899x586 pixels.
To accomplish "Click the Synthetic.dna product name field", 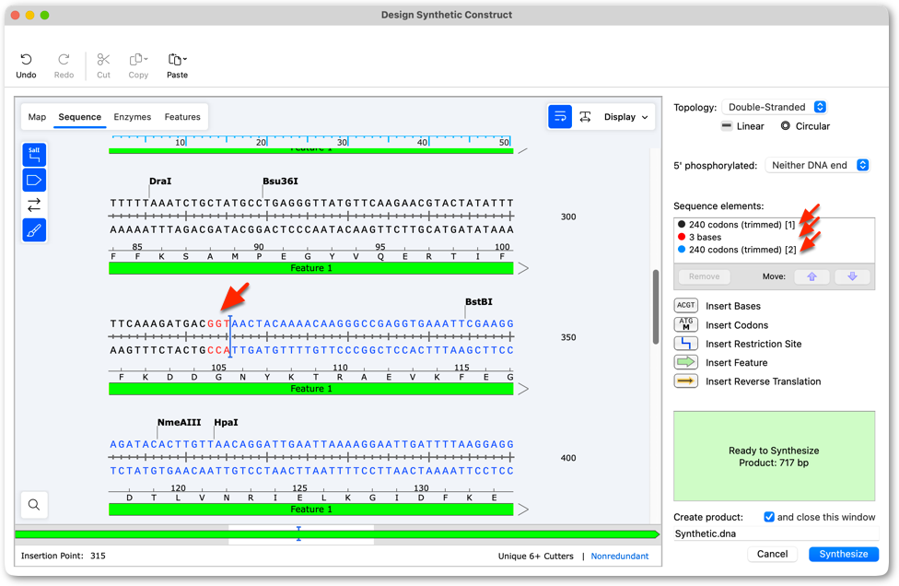I will point(776,533).
